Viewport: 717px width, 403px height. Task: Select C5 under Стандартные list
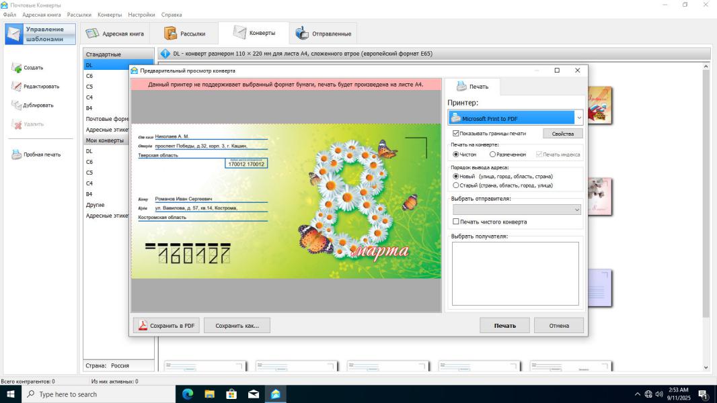pyautogui.click(x=89, y=86)
